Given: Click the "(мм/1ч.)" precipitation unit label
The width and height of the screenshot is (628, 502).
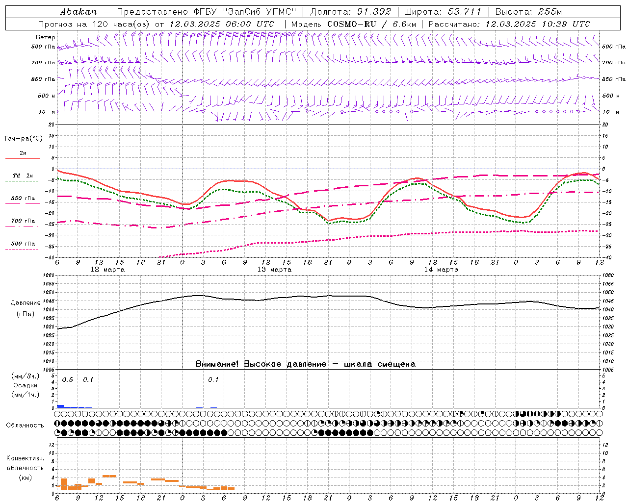Looking at the screenshot, I should (x=26, y=395).
